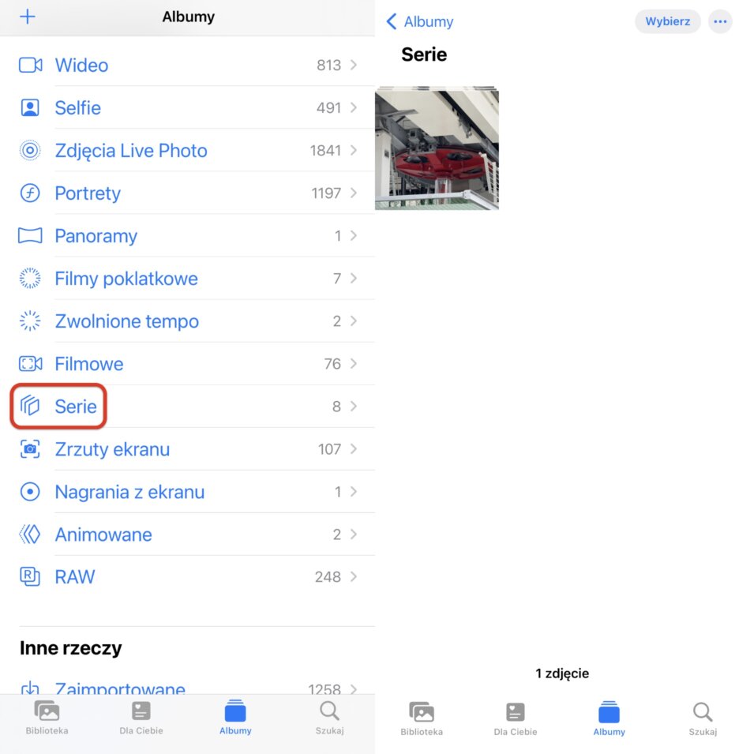
Task: Expand the Nagrania z ekranu chevron
Action: 354,491
